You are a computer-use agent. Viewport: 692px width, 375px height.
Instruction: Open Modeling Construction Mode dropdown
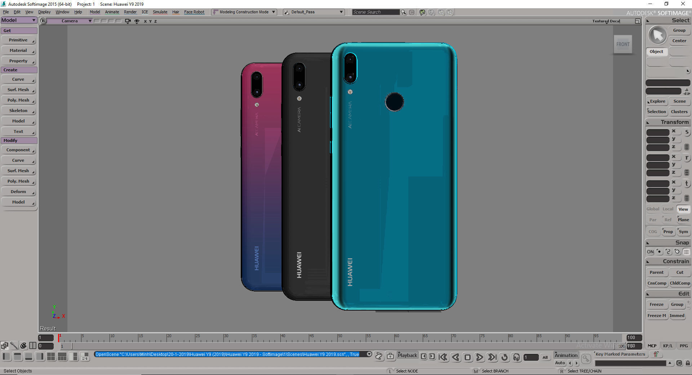244,12
